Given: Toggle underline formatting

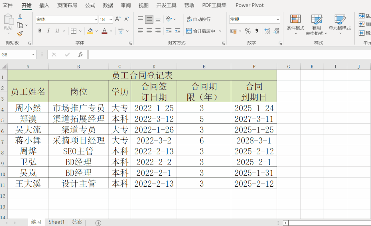Looking at the screenshot, I should (x=56, y=31).
